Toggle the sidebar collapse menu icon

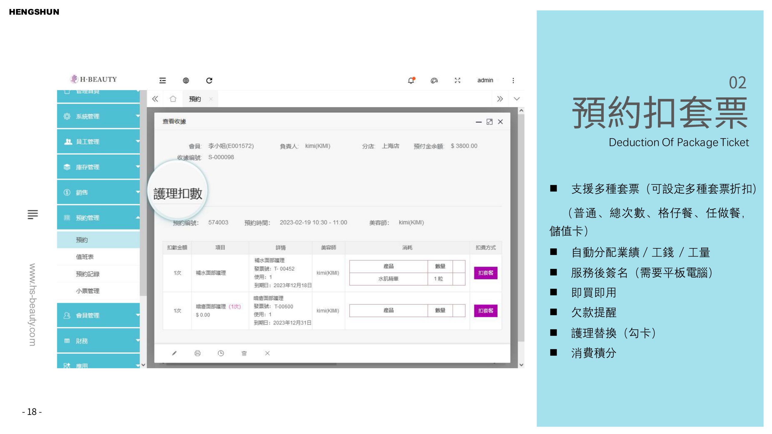(163, 80)
